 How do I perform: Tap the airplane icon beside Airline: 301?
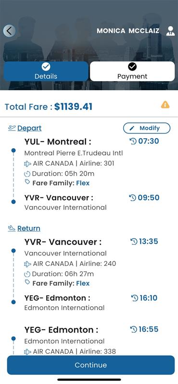tap(27, 164)
